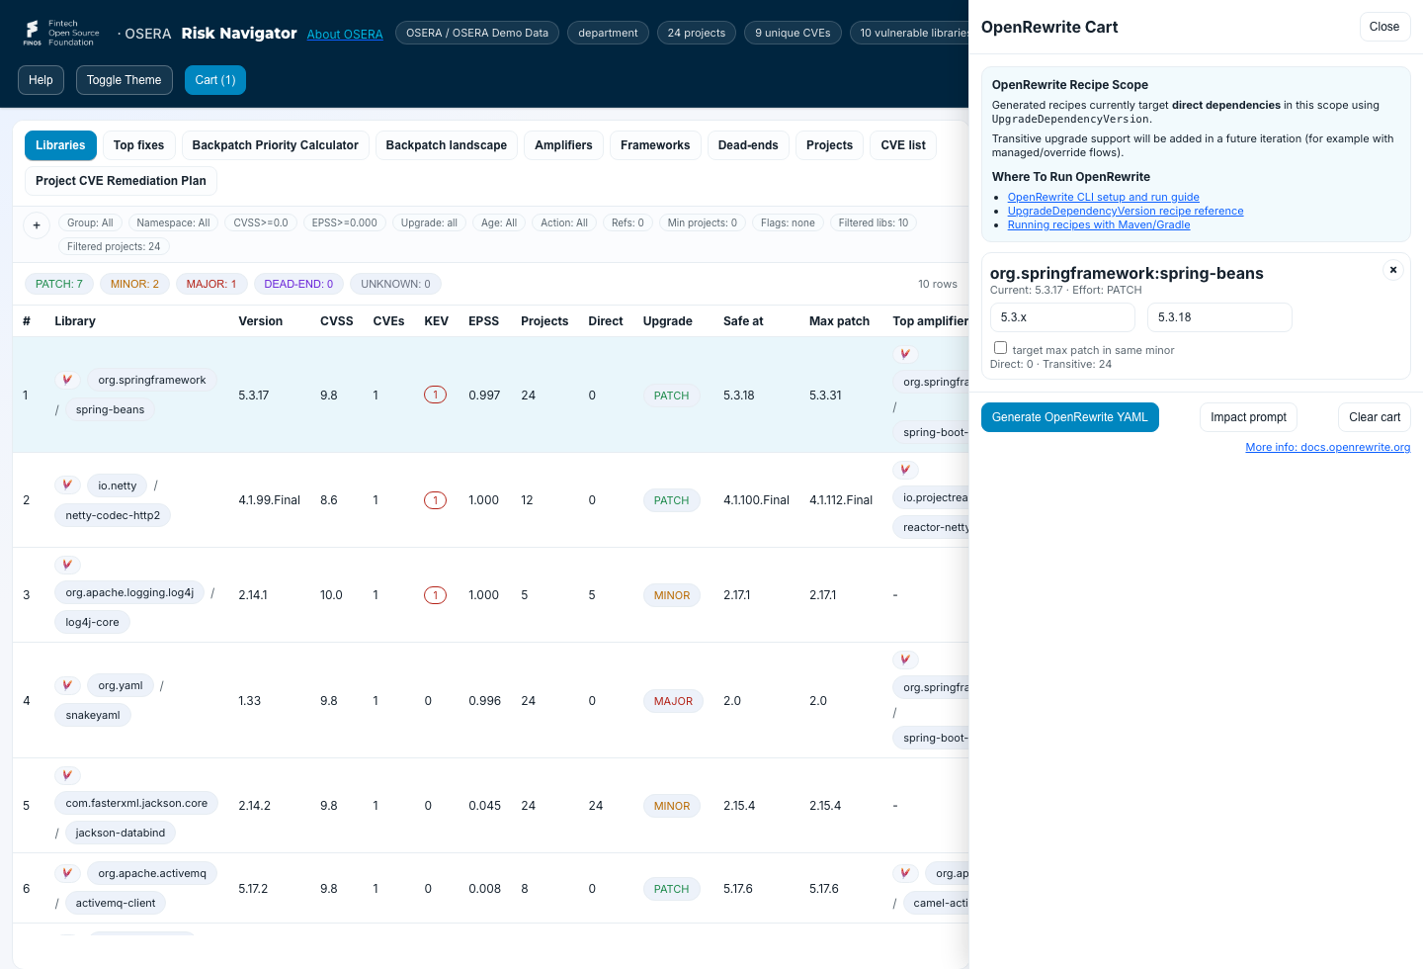Click the Help button
This screenshot has width=1423, height=969.
(x=41, y=80)
